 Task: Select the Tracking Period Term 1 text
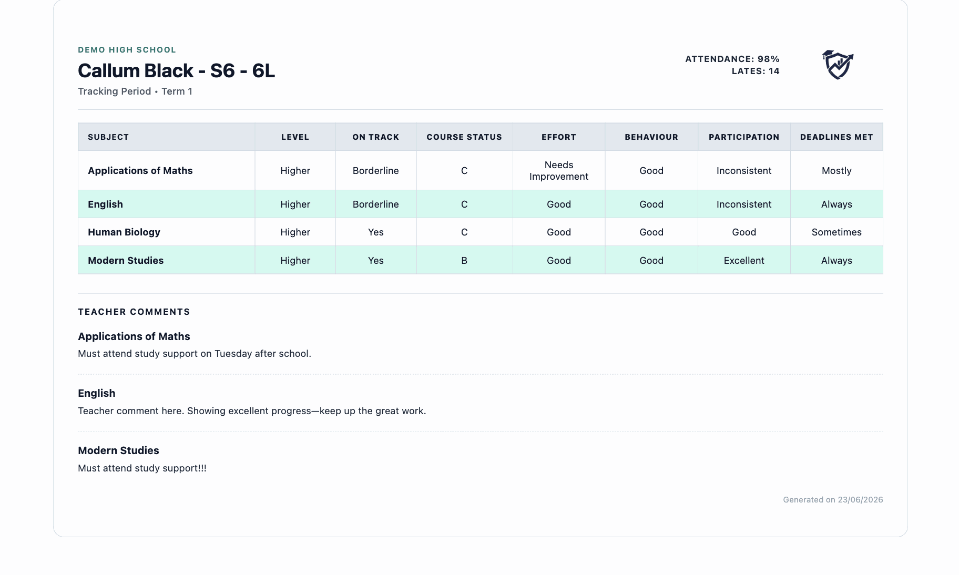135,91
